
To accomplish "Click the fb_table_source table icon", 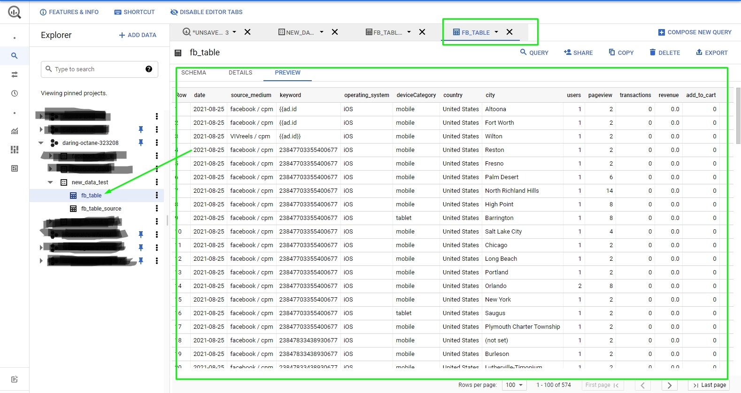I will click(x=73, y=209).
